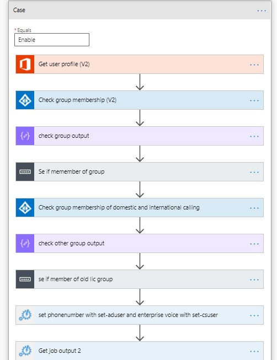This screenshot has width=277, height=360.
Task: Open the Case header ellipsis menu
Action: click(x=262, y=10)
